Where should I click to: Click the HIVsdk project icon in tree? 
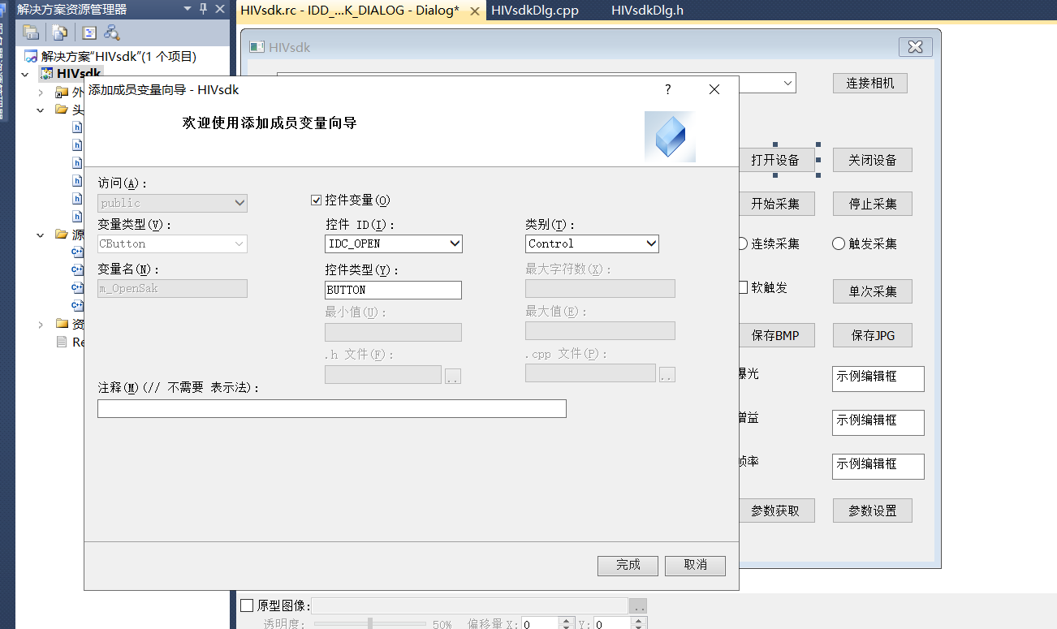coord(46,74)
